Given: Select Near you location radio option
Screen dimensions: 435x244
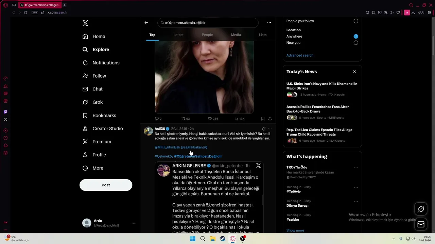Looking at the screenshot, I should coord(356,43).
